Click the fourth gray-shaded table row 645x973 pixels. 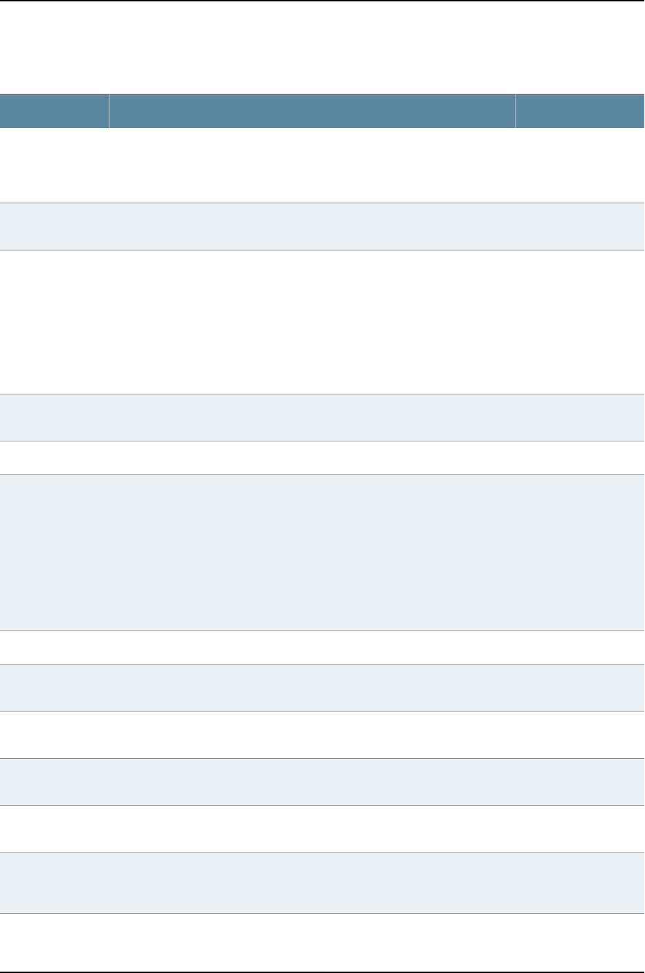click(x=322, y=687)
